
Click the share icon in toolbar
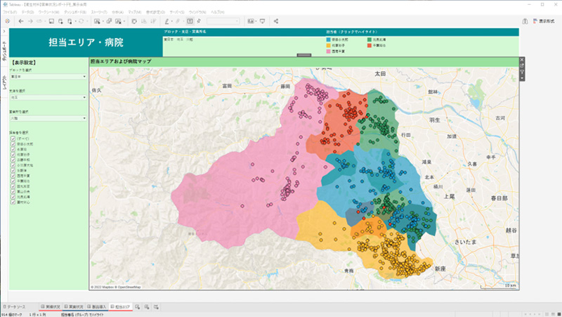[x=276, y=22]
